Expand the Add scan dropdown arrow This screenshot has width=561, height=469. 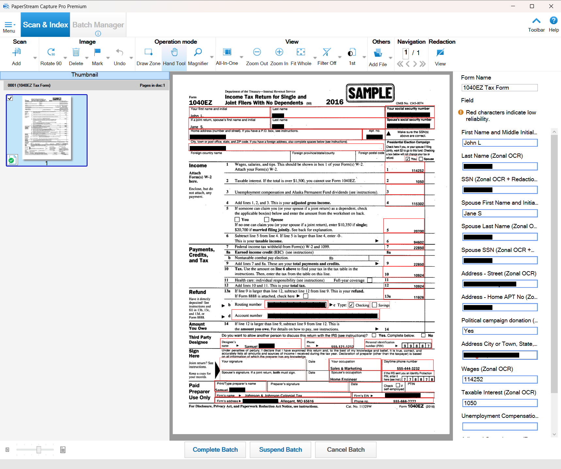pos(35,58)
